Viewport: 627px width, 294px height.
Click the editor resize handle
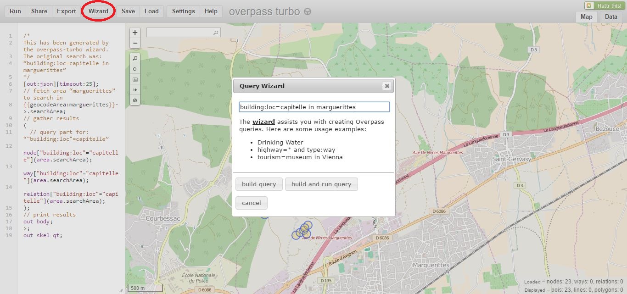121,290
